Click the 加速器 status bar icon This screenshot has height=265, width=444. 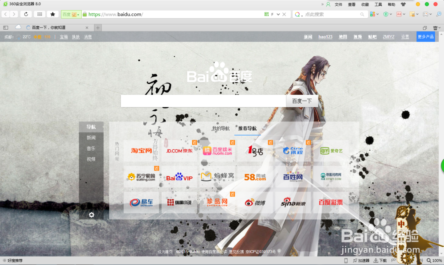pos(361,261)
